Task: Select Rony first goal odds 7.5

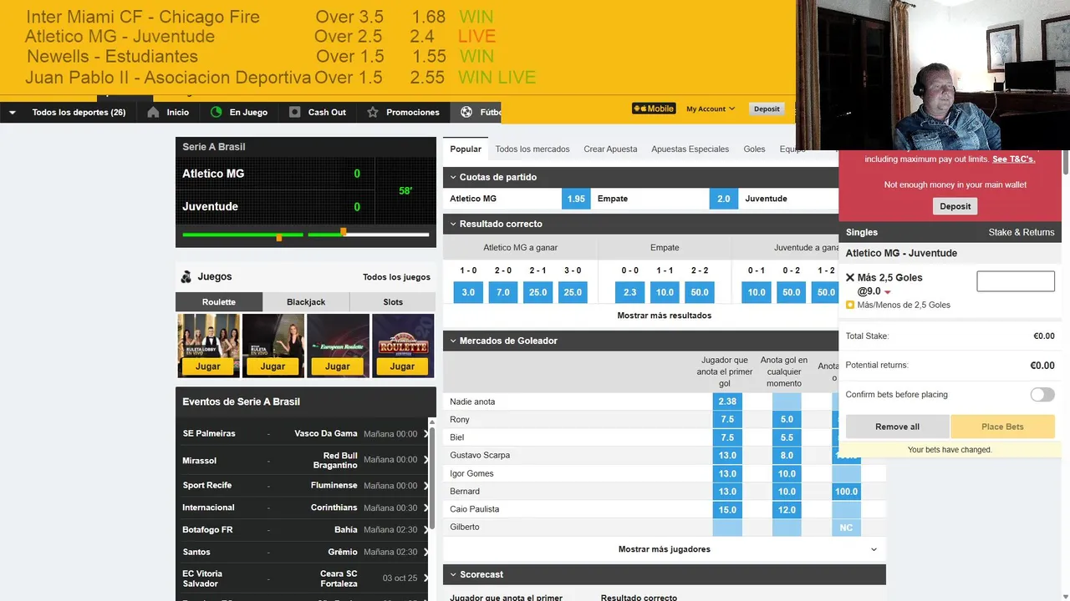Action: [727, 420]
